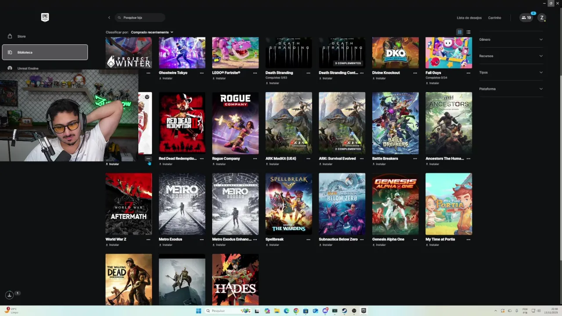Open Red Dead Redemption options menu
Viewport: 562px width, 316px height.
pyautogui.click(x=202, y=158)
